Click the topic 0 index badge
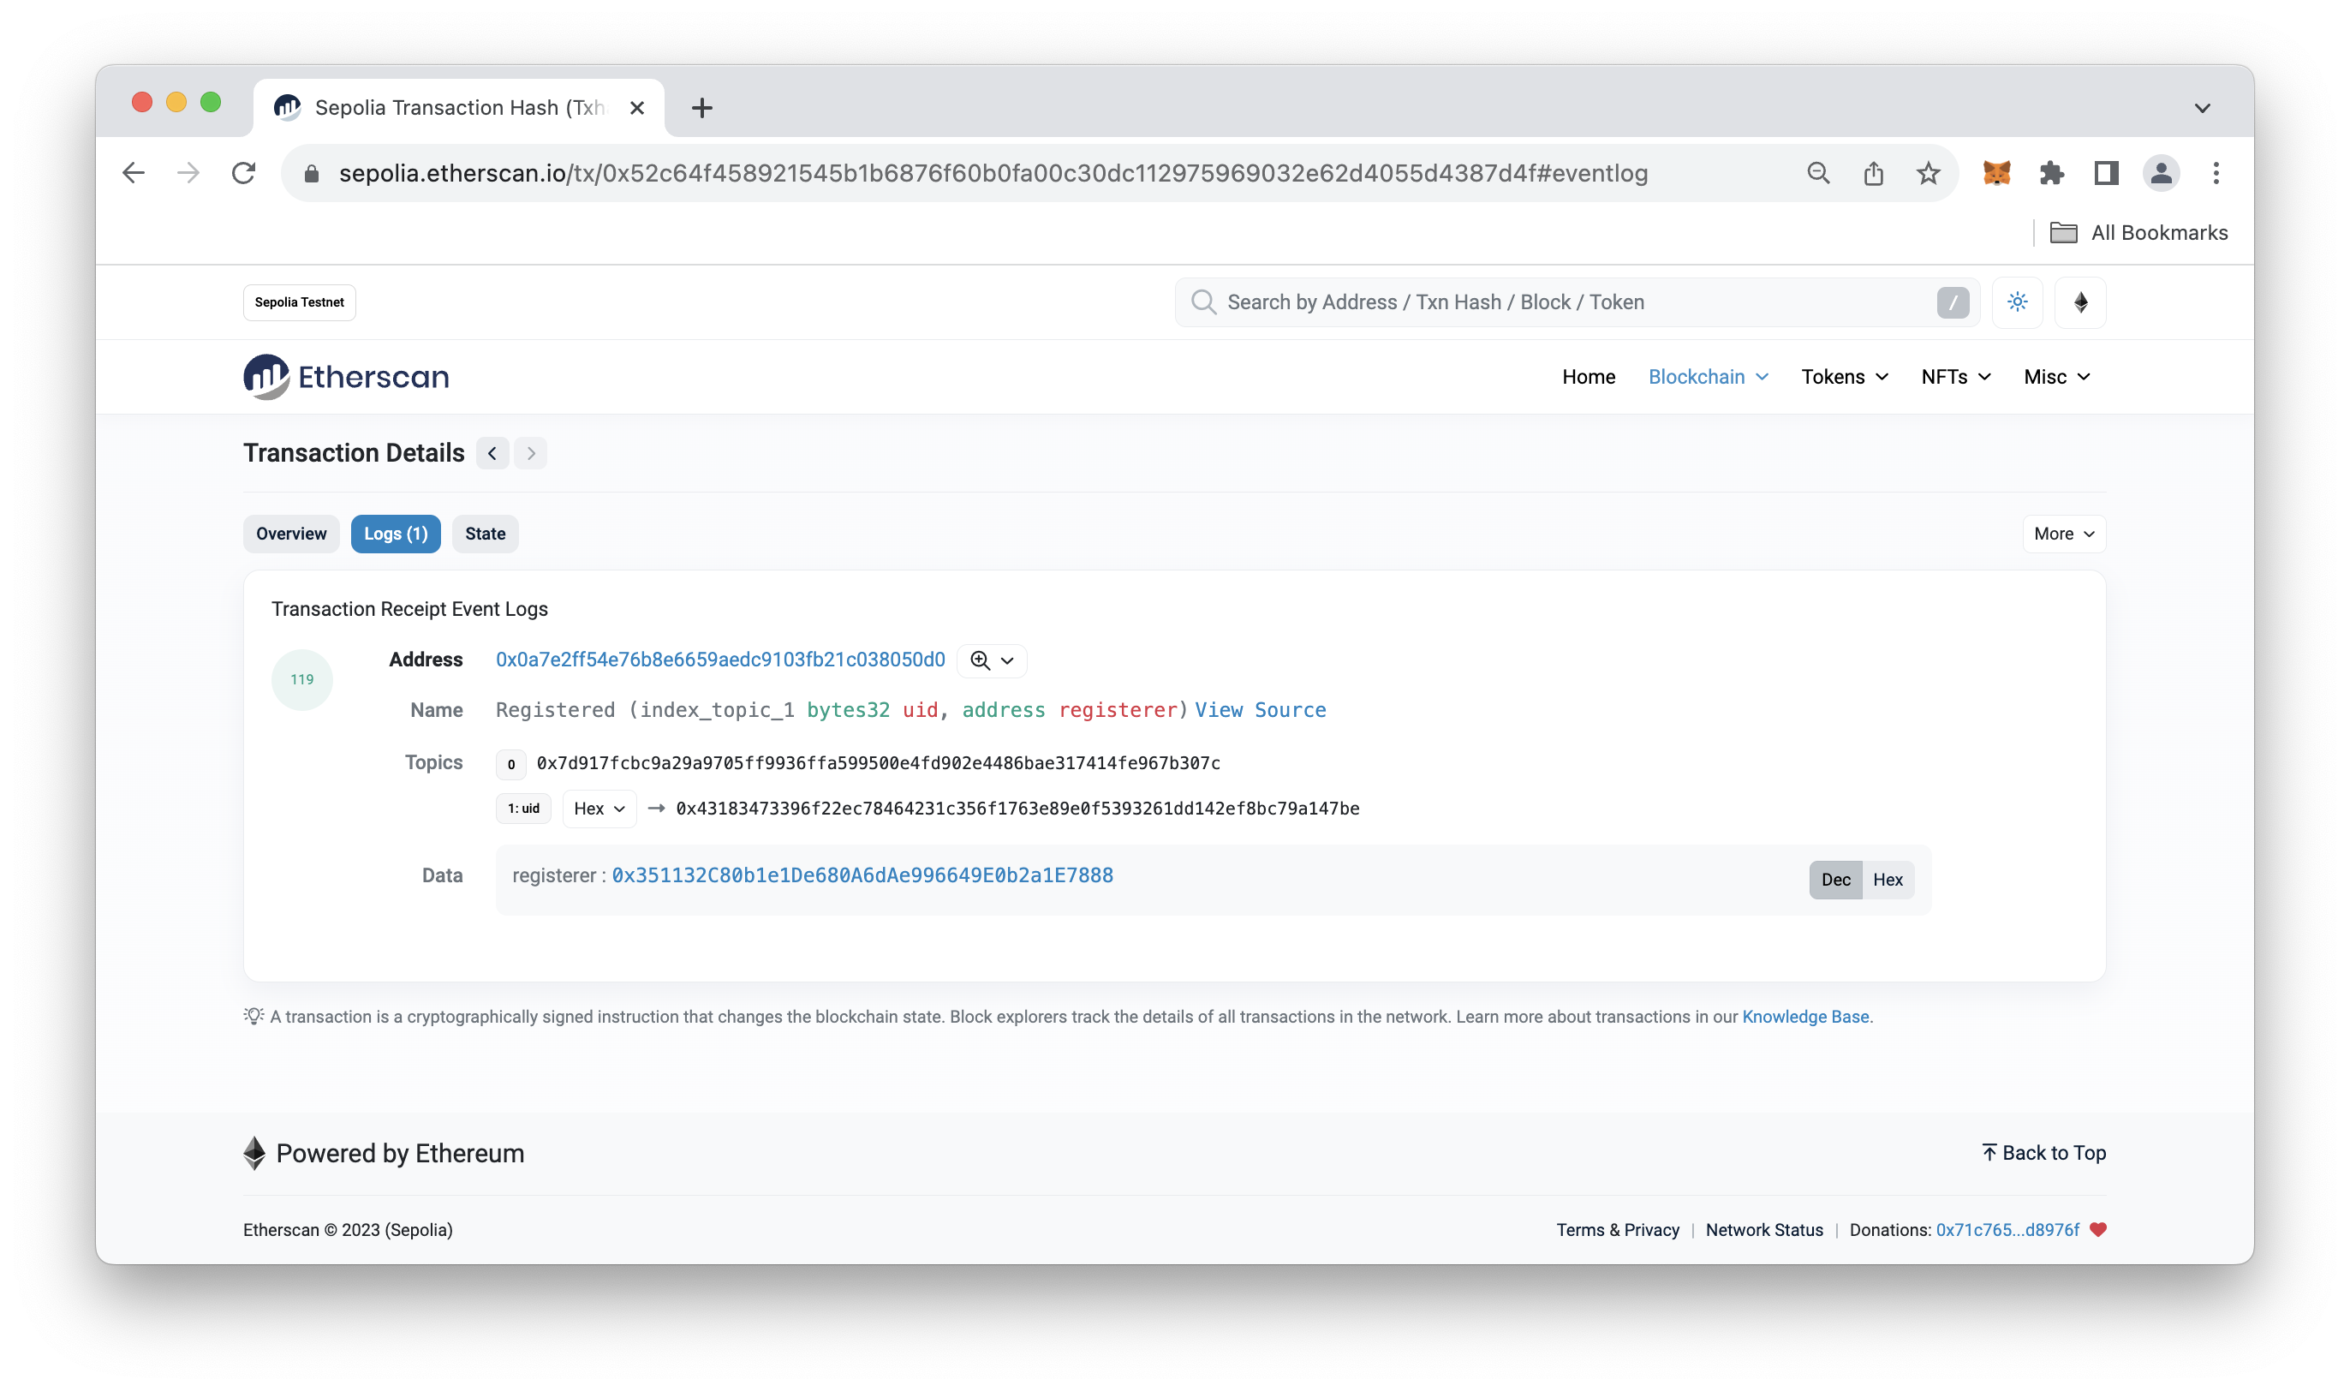 pyautogui.click(x=510, y=764)
